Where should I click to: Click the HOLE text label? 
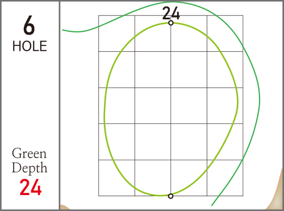30,46
